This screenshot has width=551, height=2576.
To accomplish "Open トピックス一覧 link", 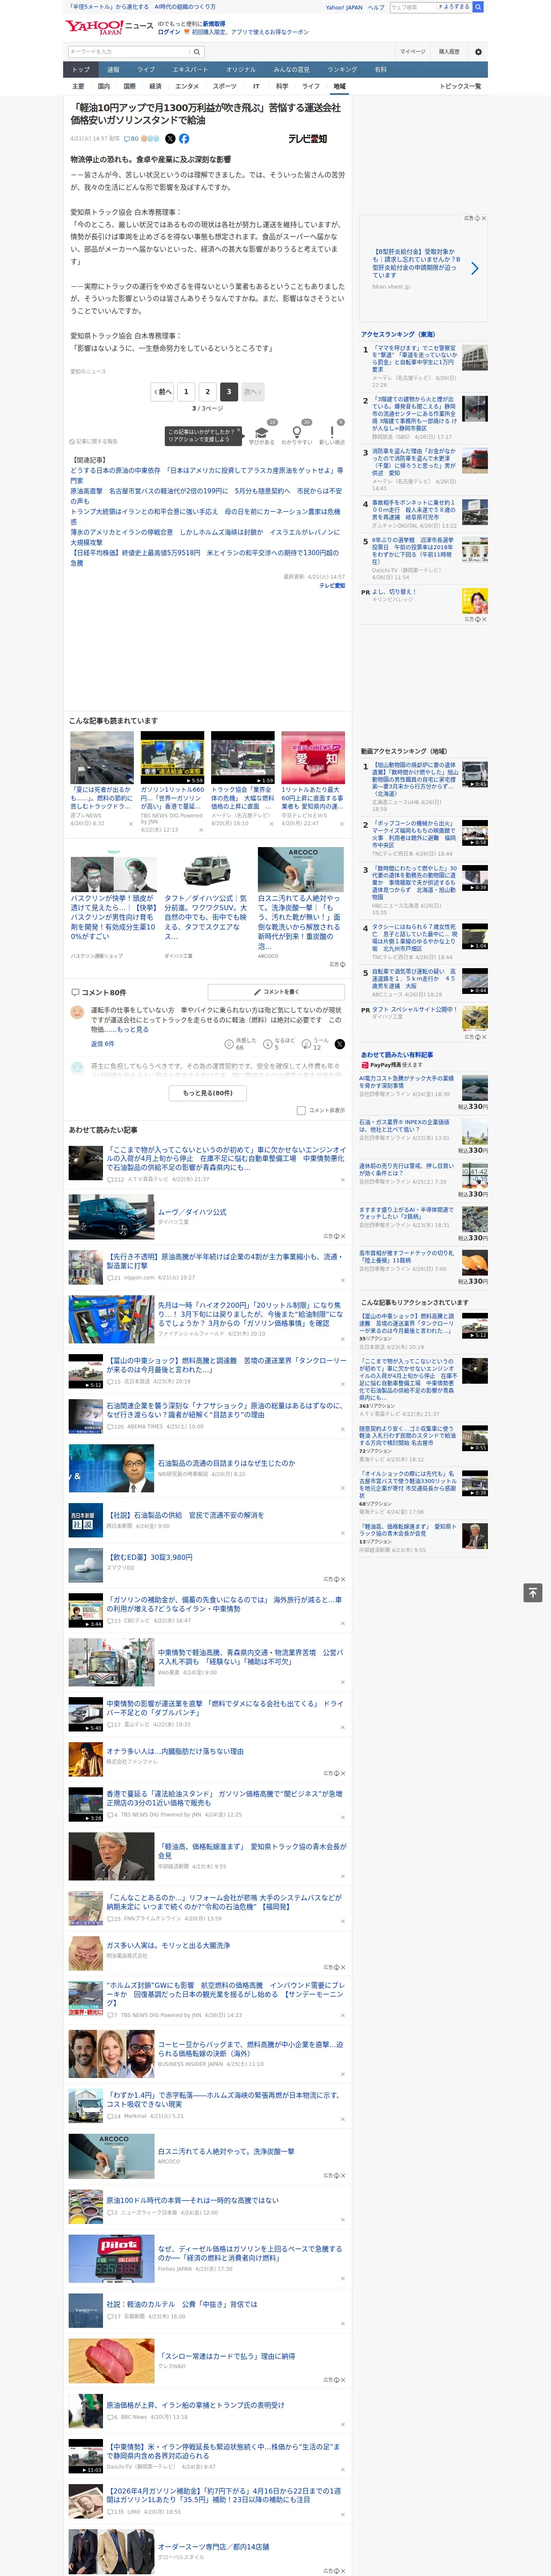I will point(460,86).
